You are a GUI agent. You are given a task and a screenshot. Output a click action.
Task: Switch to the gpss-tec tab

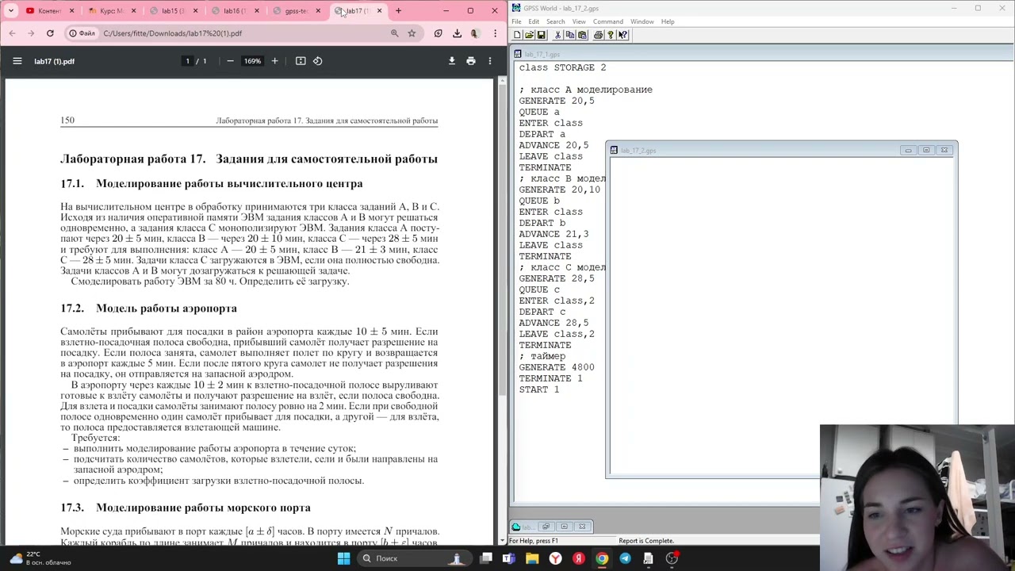pyautogui.click(x=297, y=11)
